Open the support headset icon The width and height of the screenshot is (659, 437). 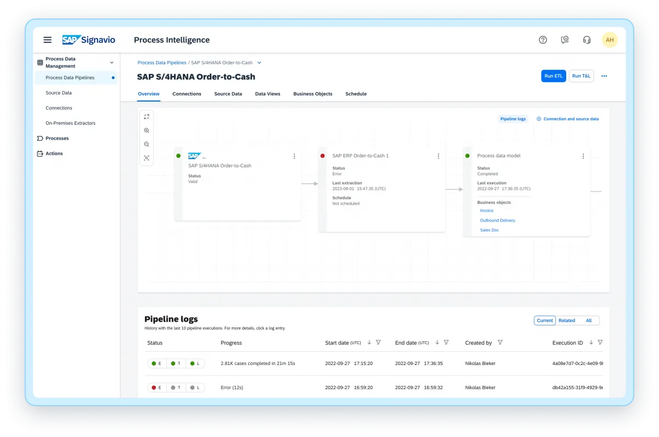click(x=587, y=40)
